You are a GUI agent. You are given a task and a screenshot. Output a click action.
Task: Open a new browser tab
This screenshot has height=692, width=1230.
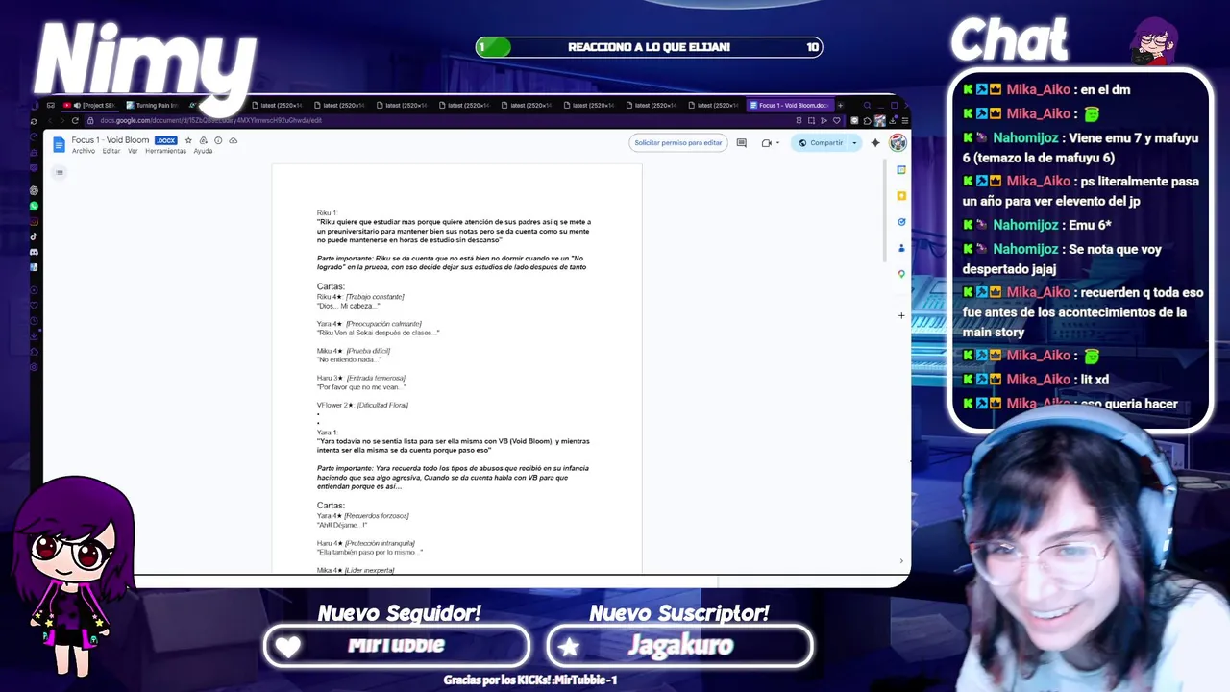coord(840,105)
